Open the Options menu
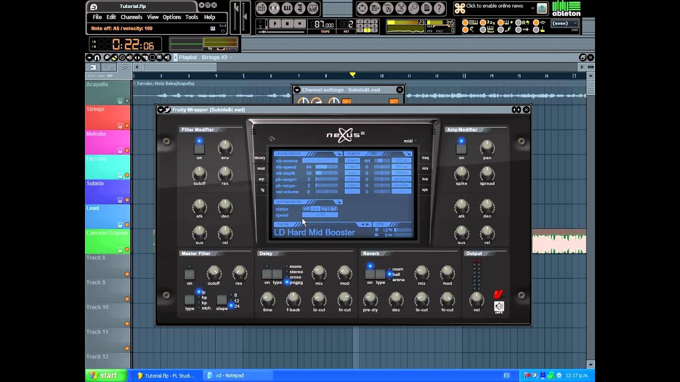Viewport: 680px width, 382px height. [x=172, y=17]
